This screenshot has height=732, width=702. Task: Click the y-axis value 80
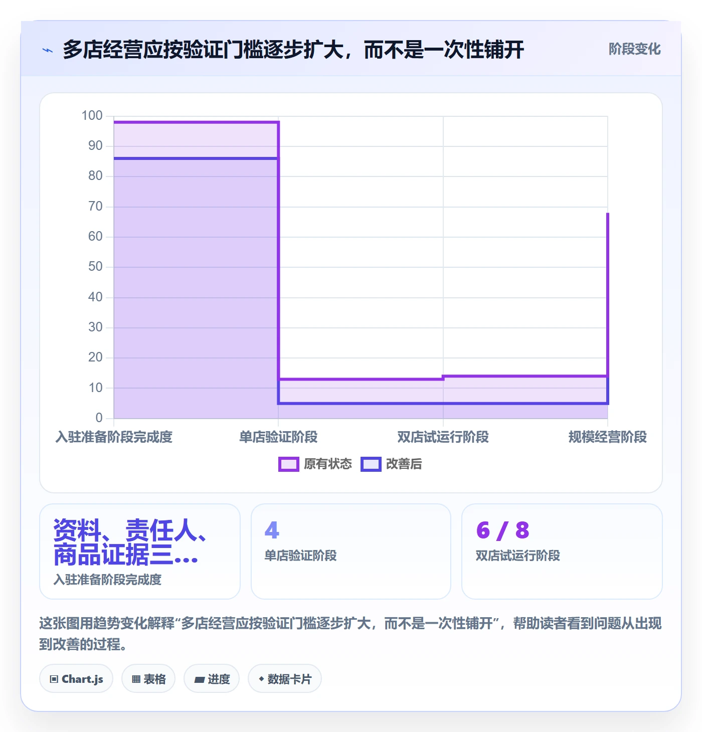coord(95,176)
